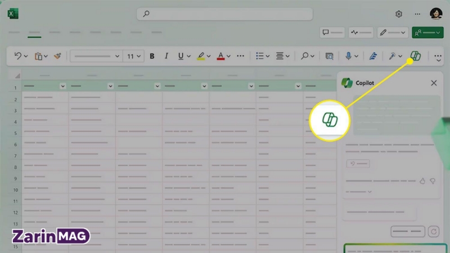Open the Editing mode pencil dropdown

click(392, 33)
